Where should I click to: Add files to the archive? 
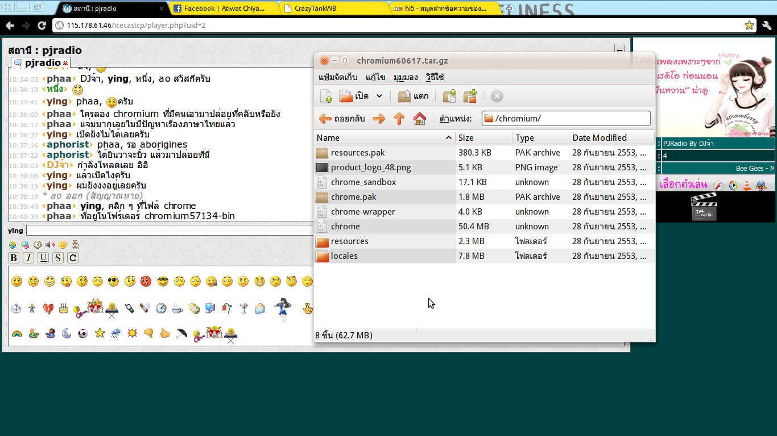[449, 96]
